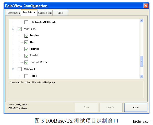The image size is (153, 125).
Task: Open the Variable Setup tab
Action: tap(45, 13)
